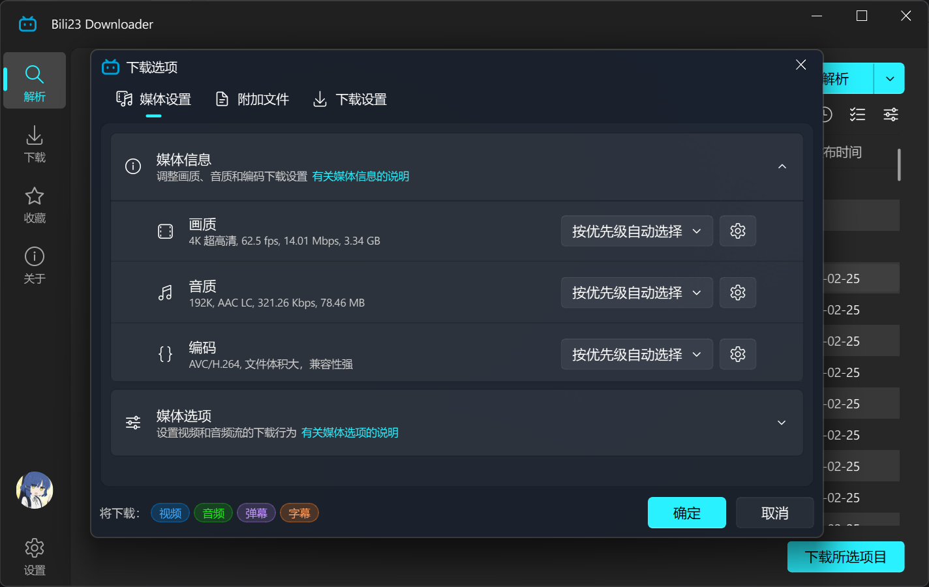Click the list checklist icon behind dialog
The width and height of the screenshot is (929, 587).
857,115
